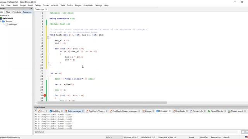Click the editor horizontal scrollbar thumb

(102, 103)
